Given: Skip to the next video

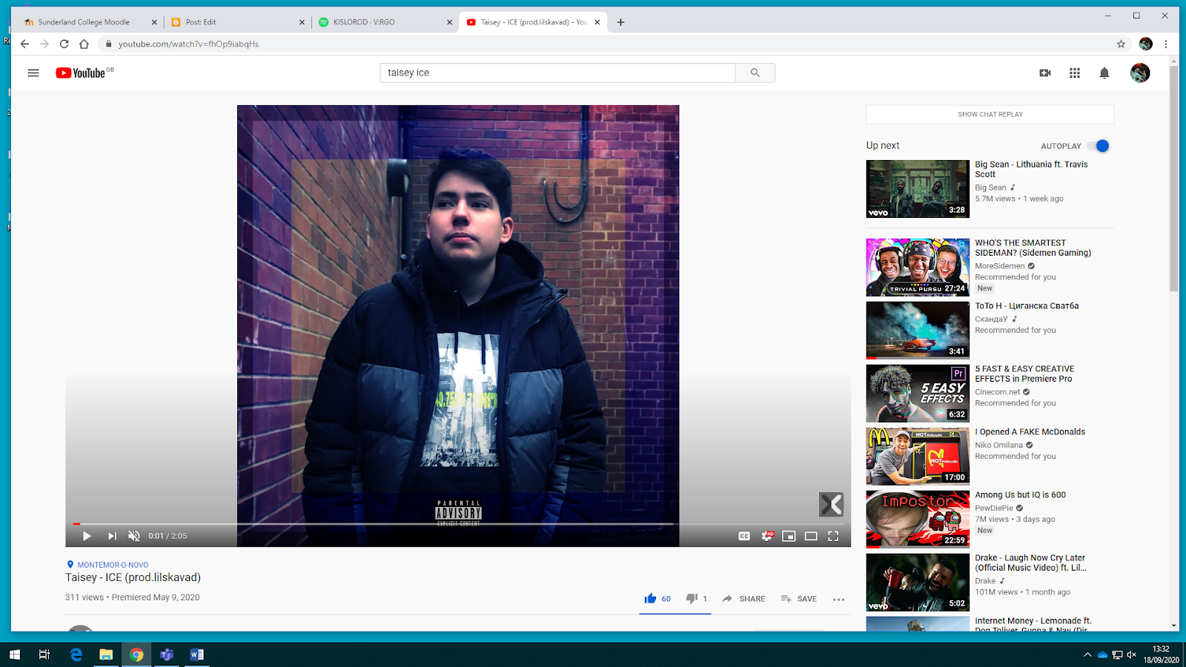Looking at the screenshot, I should point(112,536).
